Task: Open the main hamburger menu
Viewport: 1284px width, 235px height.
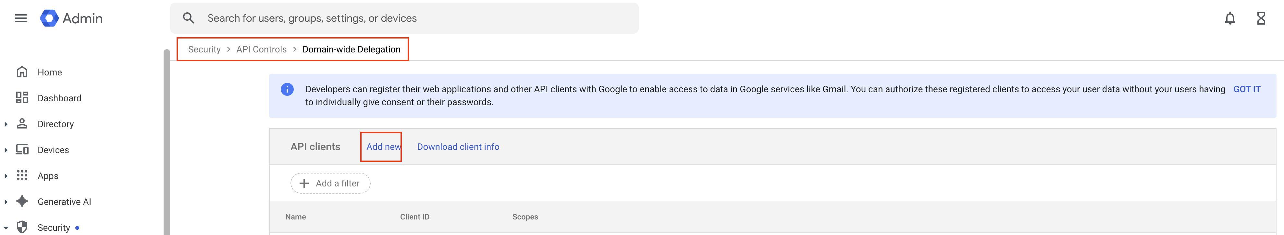Action: click(20, 18)
